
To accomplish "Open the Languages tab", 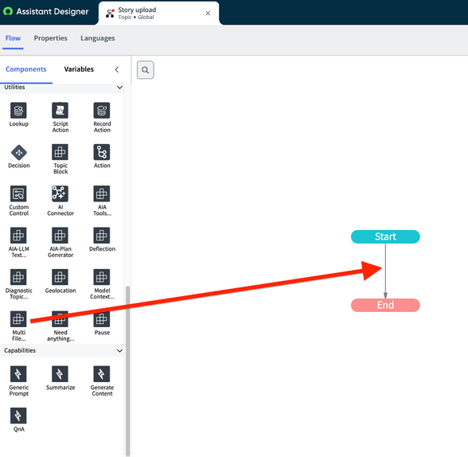I will 98,38.
